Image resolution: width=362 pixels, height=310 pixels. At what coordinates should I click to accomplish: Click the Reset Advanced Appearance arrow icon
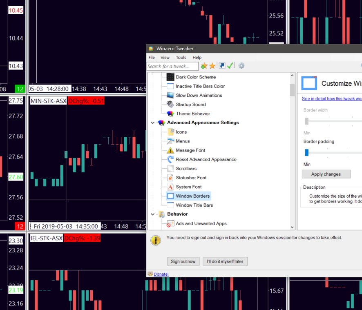pyautogui.click(x=170, y=159)
